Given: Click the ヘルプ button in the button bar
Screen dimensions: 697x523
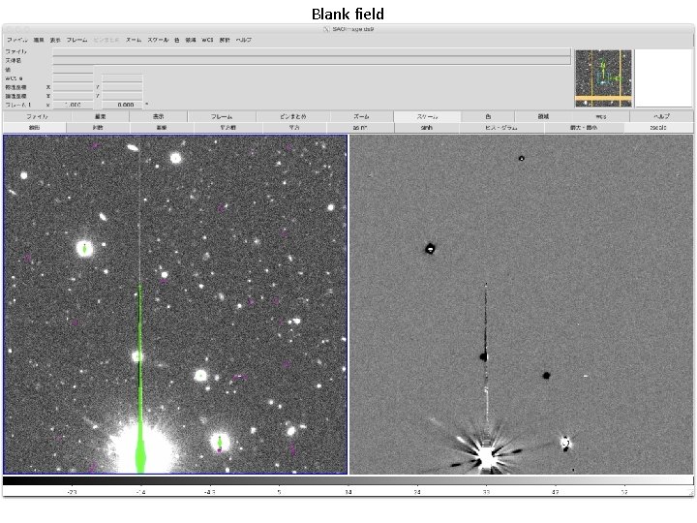Looking at the screenshot, I should point(661,116).
